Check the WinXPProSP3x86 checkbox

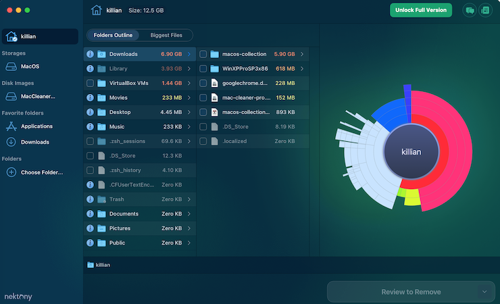[x=203, y=68]
